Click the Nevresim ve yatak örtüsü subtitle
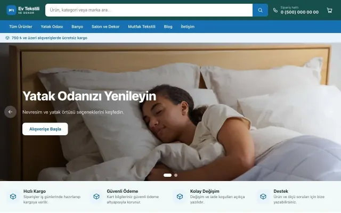 point(73,112)
